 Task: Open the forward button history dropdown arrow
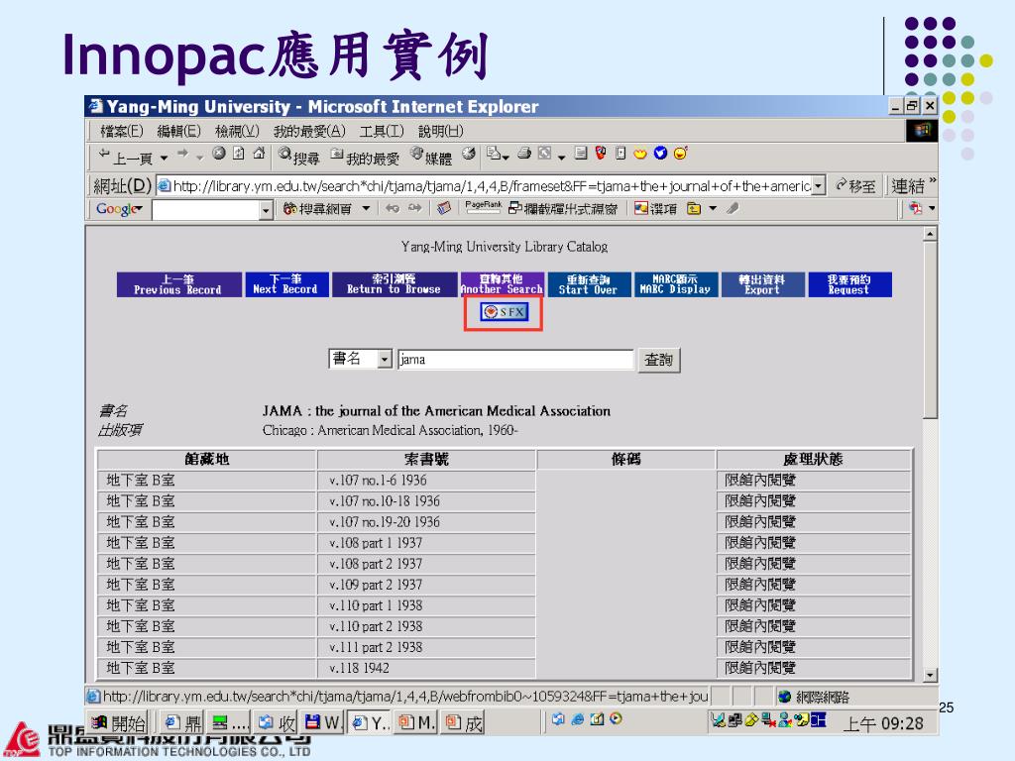coord(199,158)
